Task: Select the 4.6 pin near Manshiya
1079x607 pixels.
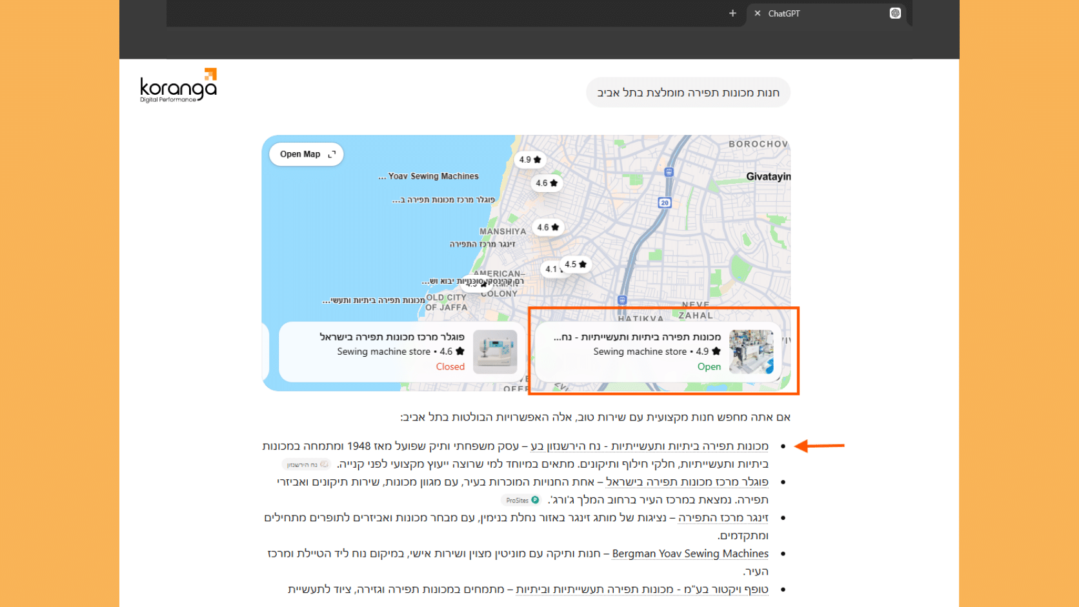Action: pos(548,227)
